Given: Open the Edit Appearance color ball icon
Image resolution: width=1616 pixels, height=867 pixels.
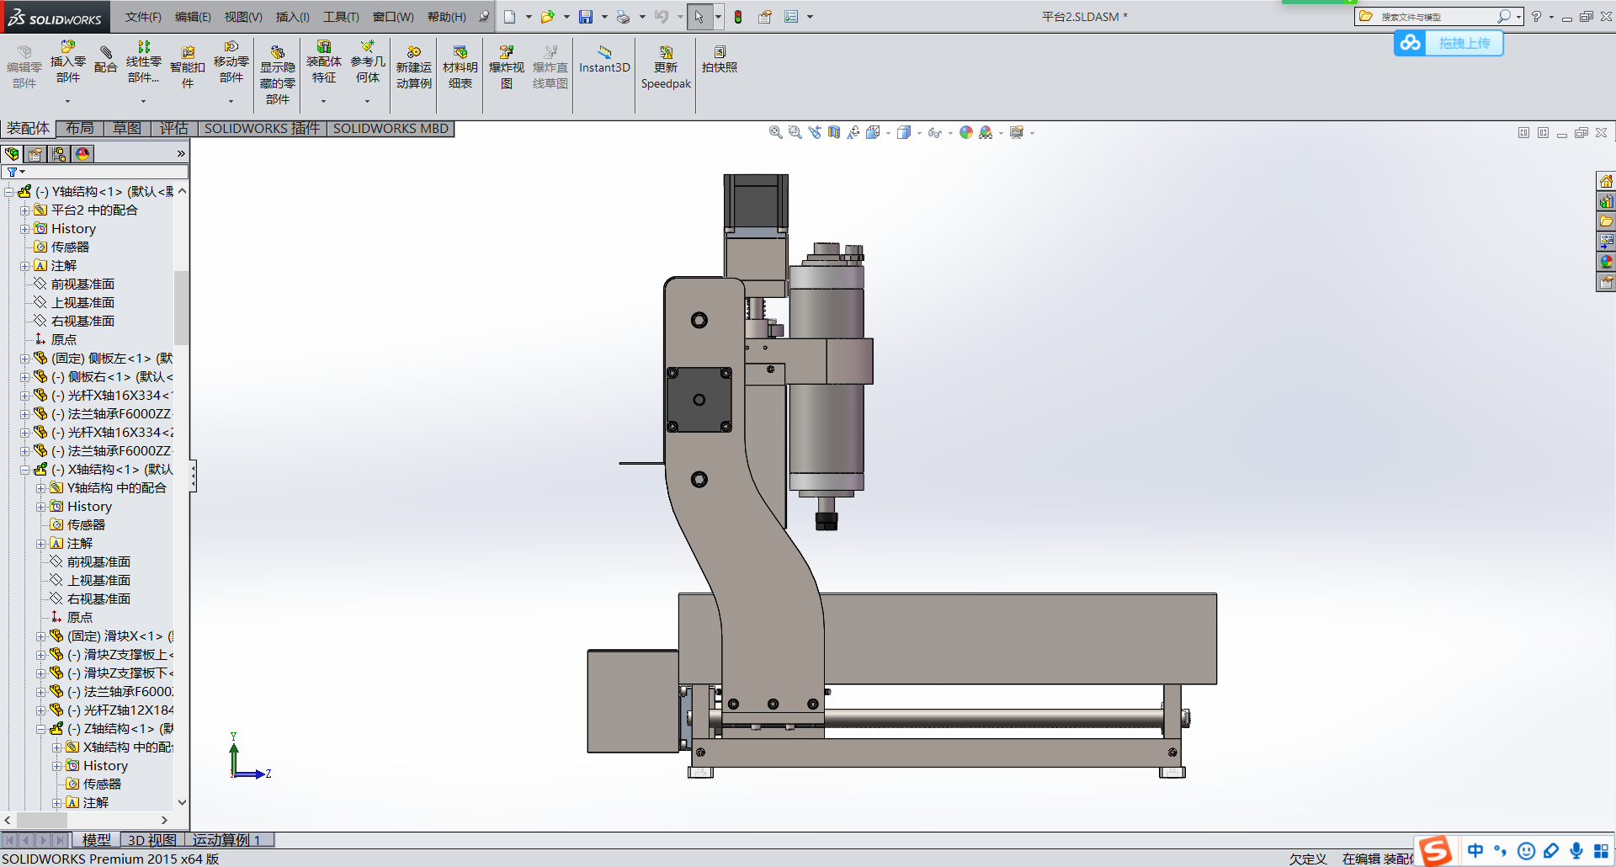Looking at the screenshot, I should point(965,132).
